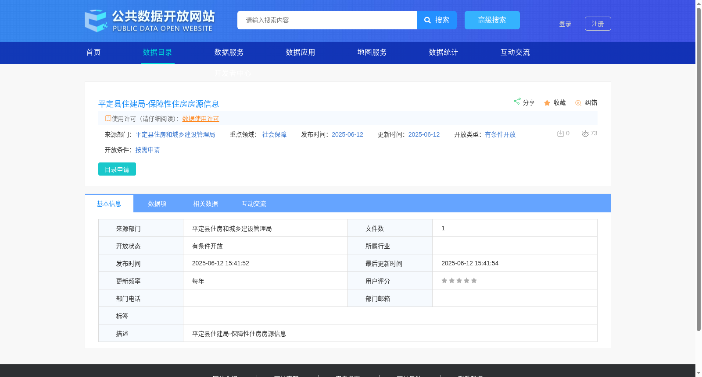The height and width of the screenshot is (377, 702).
Task: Open 数据服务 navigation item
Action: point(229,53)
